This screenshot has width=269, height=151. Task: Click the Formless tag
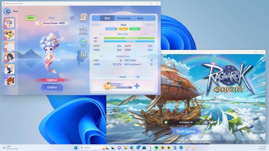pyautogui.click(x=111, y=29)
